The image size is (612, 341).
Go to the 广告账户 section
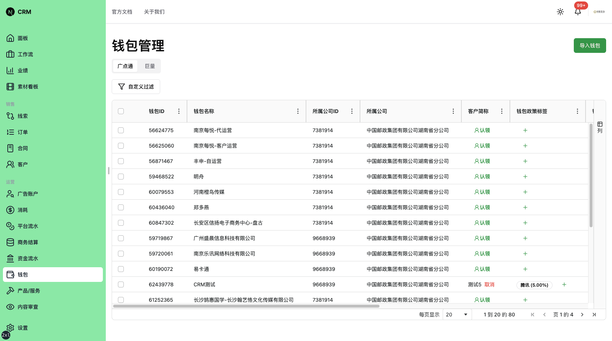coord(28,193)
